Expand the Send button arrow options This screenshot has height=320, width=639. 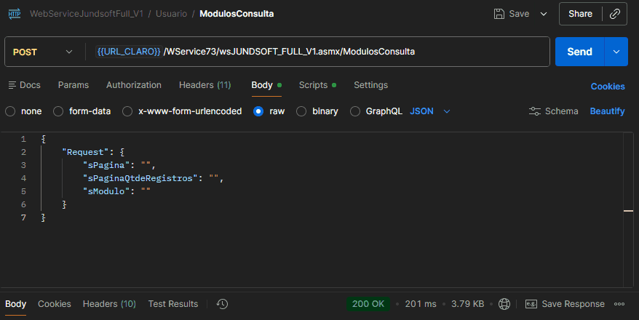pyautogui.click(x=616, y=52)
